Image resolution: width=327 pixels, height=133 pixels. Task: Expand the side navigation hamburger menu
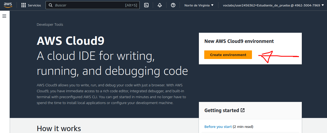coord(4,16)
